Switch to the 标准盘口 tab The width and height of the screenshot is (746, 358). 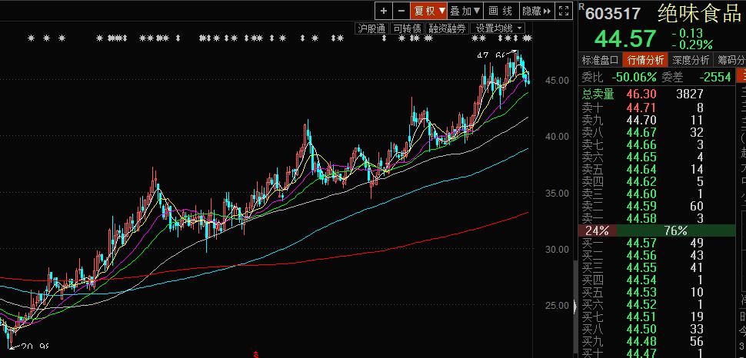click(600, 60)
